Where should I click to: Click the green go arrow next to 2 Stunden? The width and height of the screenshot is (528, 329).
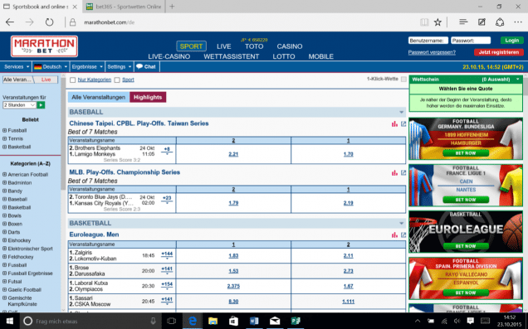pyautogui.click(x=41, y=105)
